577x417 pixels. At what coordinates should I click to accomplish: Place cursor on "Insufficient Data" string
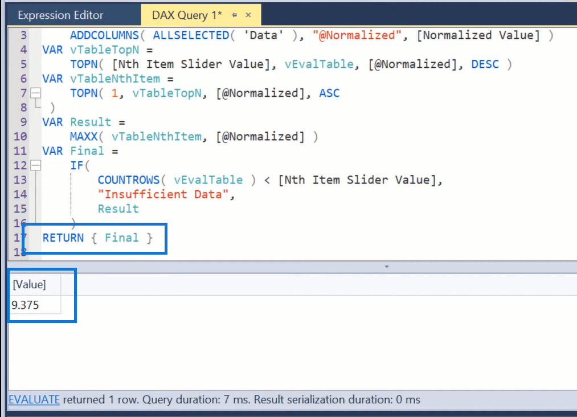tap(165, 194)
